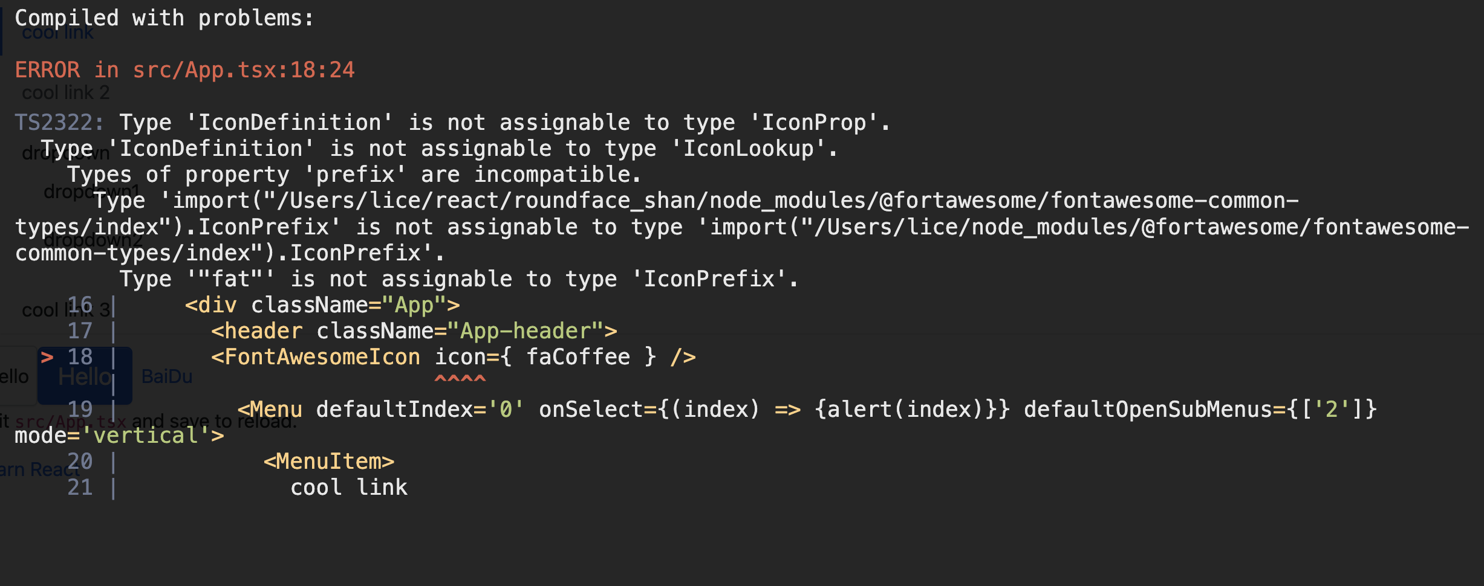Image resolution: width=1484 pixels, height=586 pixels.
Task: Select the 'cool link 2' menu item
Action: click(65, 92)
